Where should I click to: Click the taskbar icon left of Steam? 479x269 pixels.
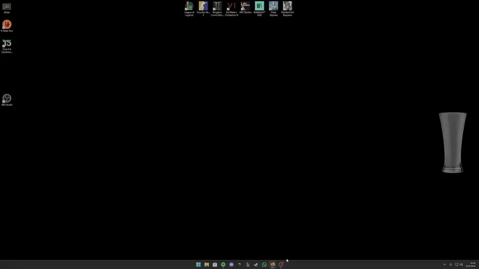point(248,265)
